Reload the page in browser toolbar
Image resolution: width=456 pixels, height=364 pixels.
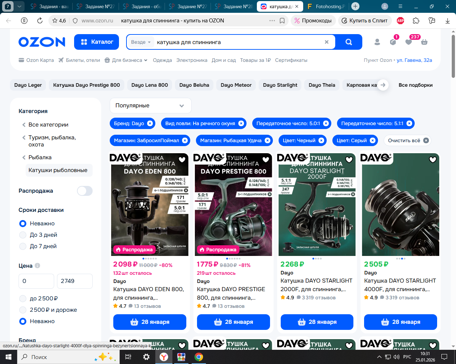click(x=40, y=21)
